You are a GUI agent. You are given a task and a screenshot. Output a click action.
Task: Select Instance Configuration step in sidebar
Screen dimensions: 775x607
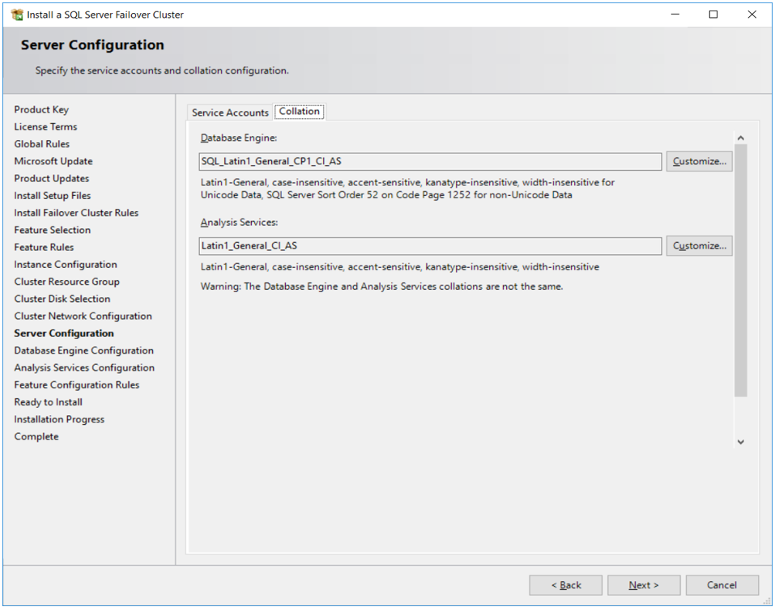[x=66, y=265]
